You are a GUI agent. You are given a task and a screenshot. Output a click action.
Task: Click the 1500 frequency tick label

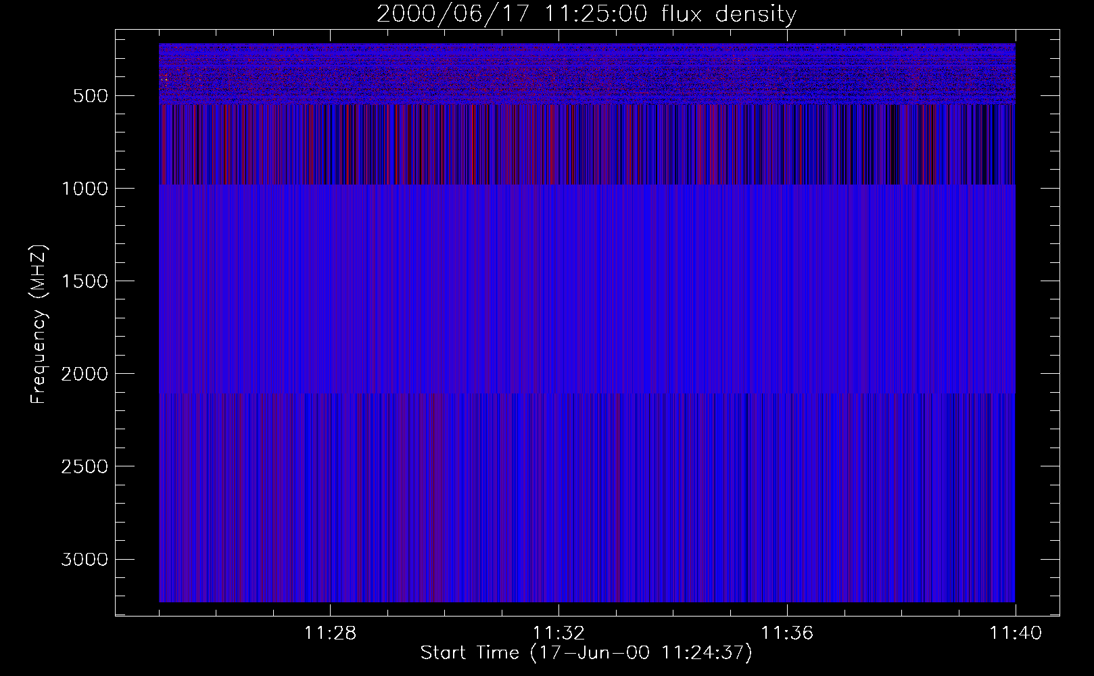[x=85, y=281]
